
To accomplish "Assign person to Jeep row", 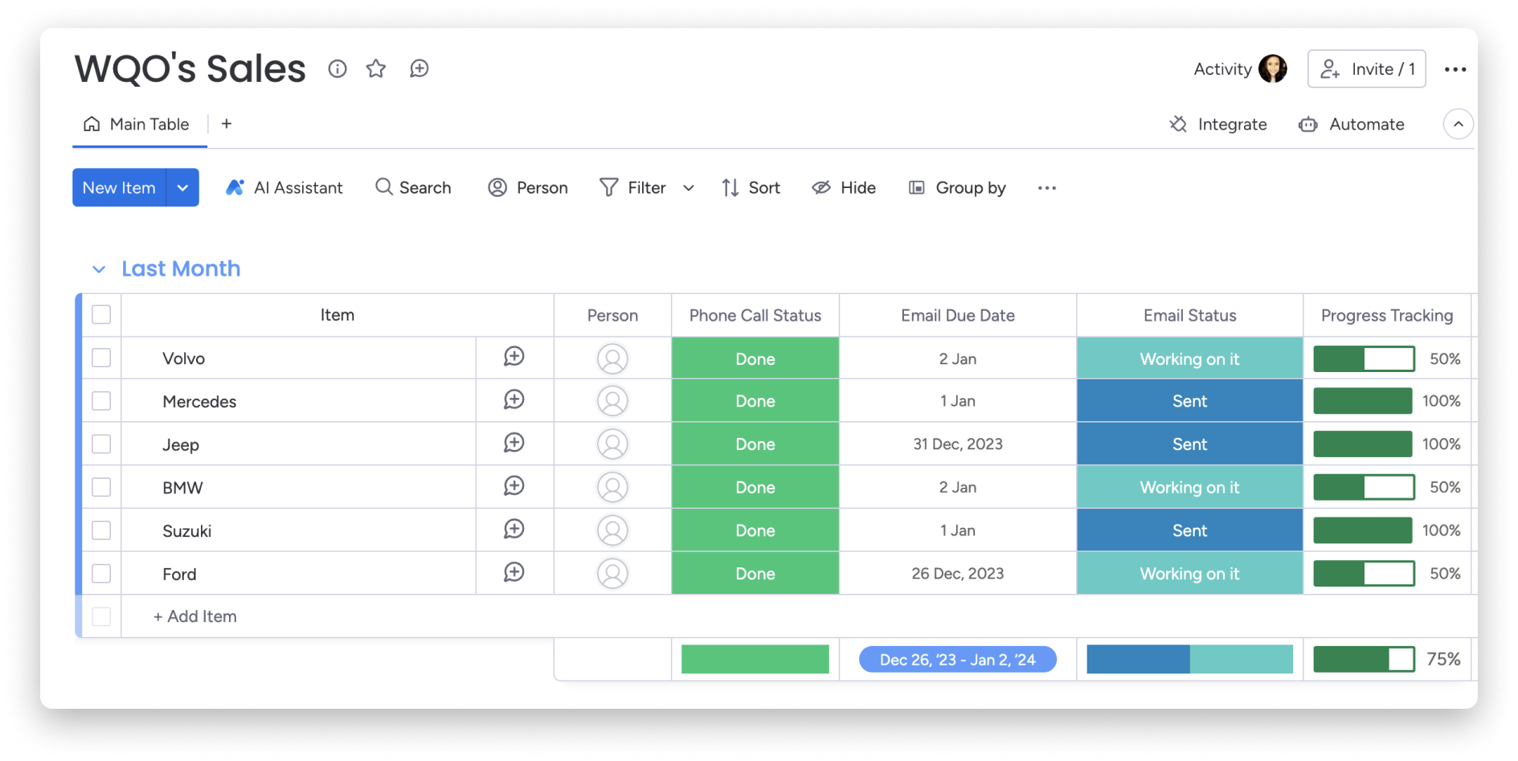I will [x=612, y=444].
